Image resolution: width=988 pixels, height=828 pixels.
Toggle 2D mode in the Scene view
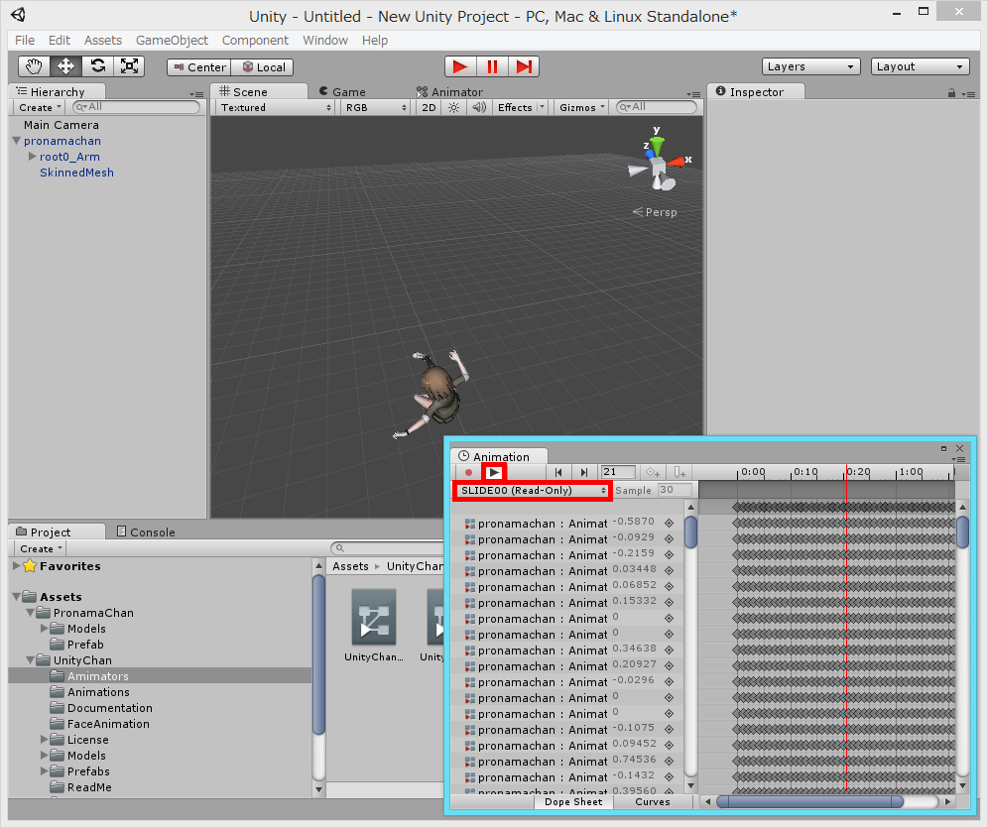(x=428, y=107)
